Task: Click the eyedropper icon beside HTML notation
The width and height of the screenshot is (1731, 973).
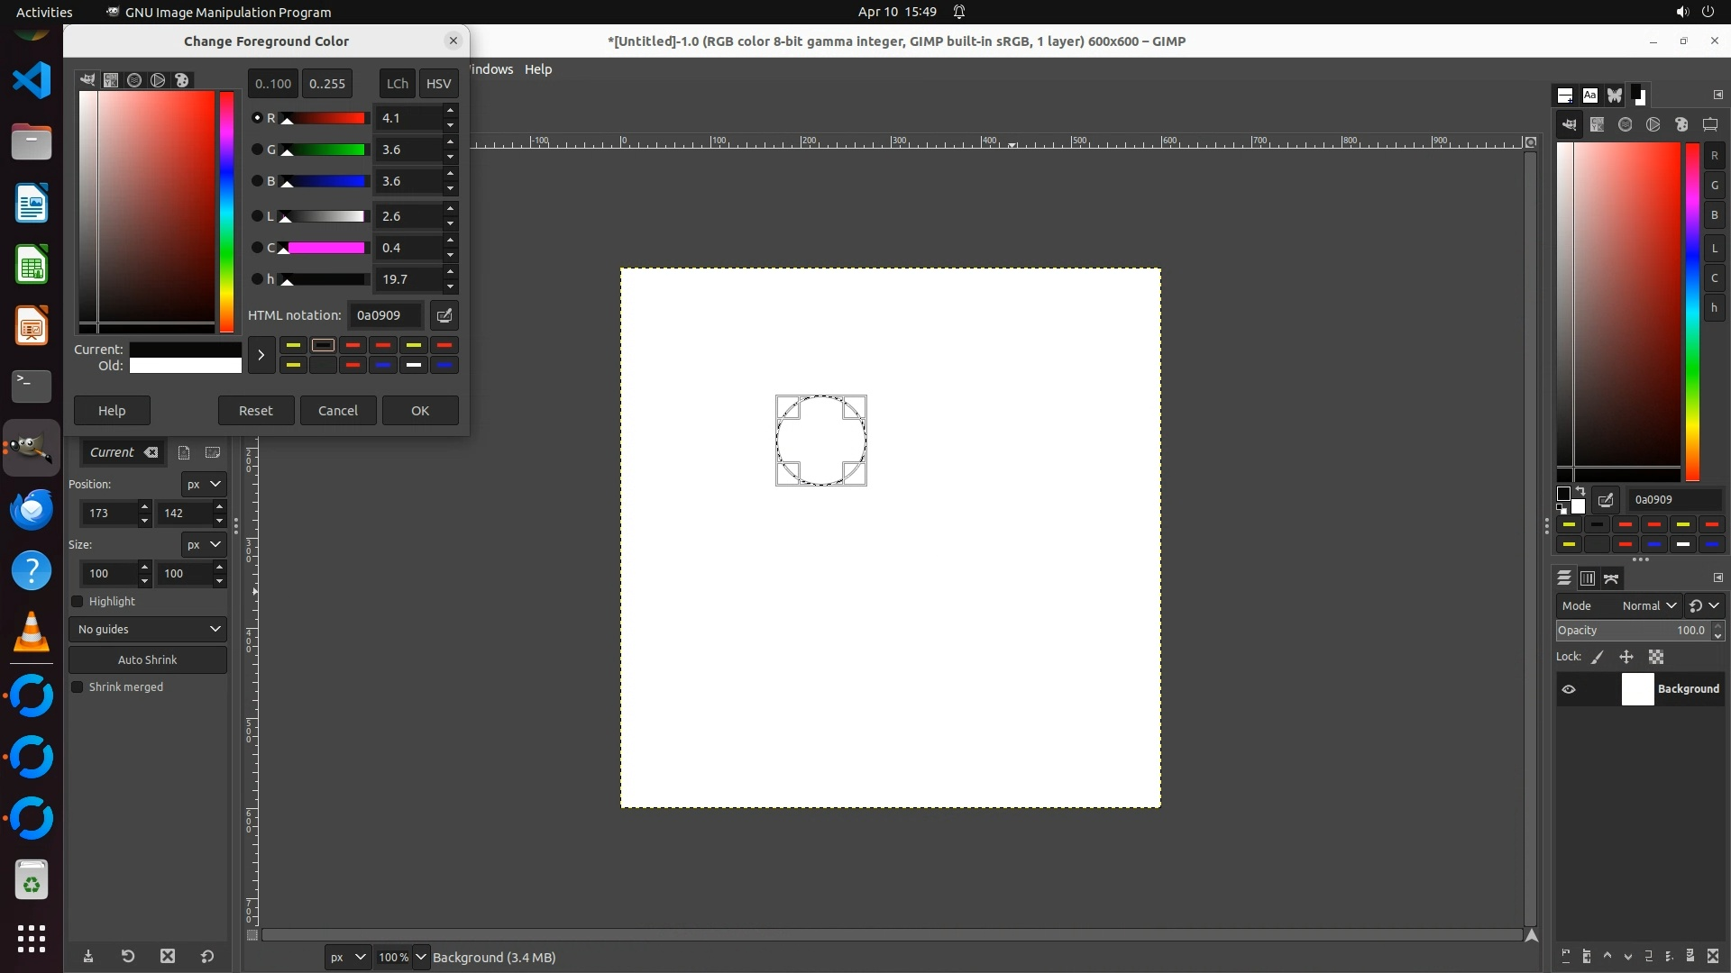Action: click(x=444, y=315)
